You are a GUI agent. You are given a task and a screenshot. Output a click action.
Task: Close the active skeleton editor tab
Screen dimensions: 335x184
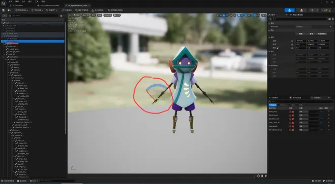click(x=89, y=6)
